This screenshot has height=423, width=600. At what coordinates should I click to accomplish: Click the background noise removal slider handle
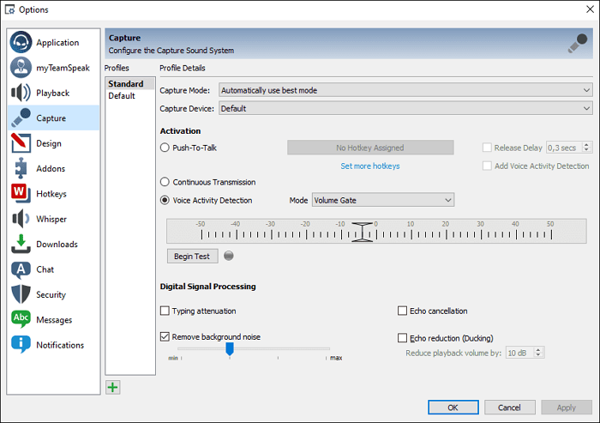pyautogui.click(x=230, y=349)
